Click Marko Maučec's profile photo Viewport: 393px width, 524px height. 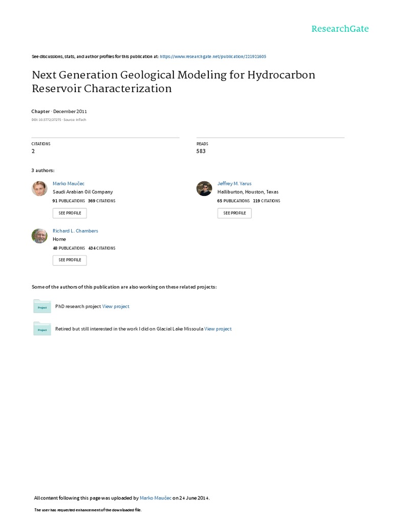click(39, 188)
